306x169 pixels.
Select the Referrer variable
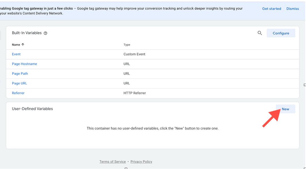[x=18, y=93]
